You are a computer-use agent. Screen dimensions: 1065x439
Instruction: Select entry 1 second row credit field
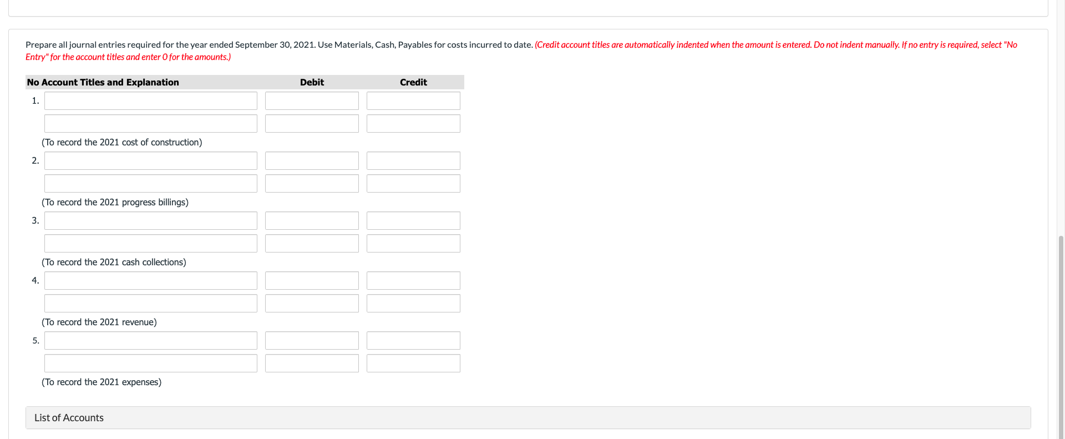(x=413, y=123)
